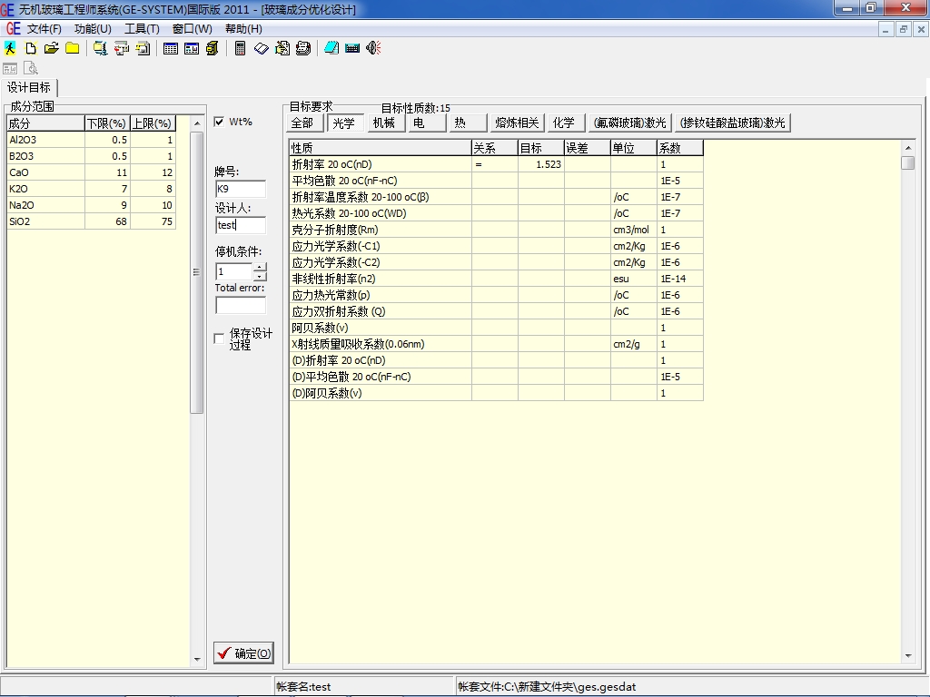Select the SiO2 component cell
The height and width of the screenshot is (697, 930).
click(x=45, y=221)
